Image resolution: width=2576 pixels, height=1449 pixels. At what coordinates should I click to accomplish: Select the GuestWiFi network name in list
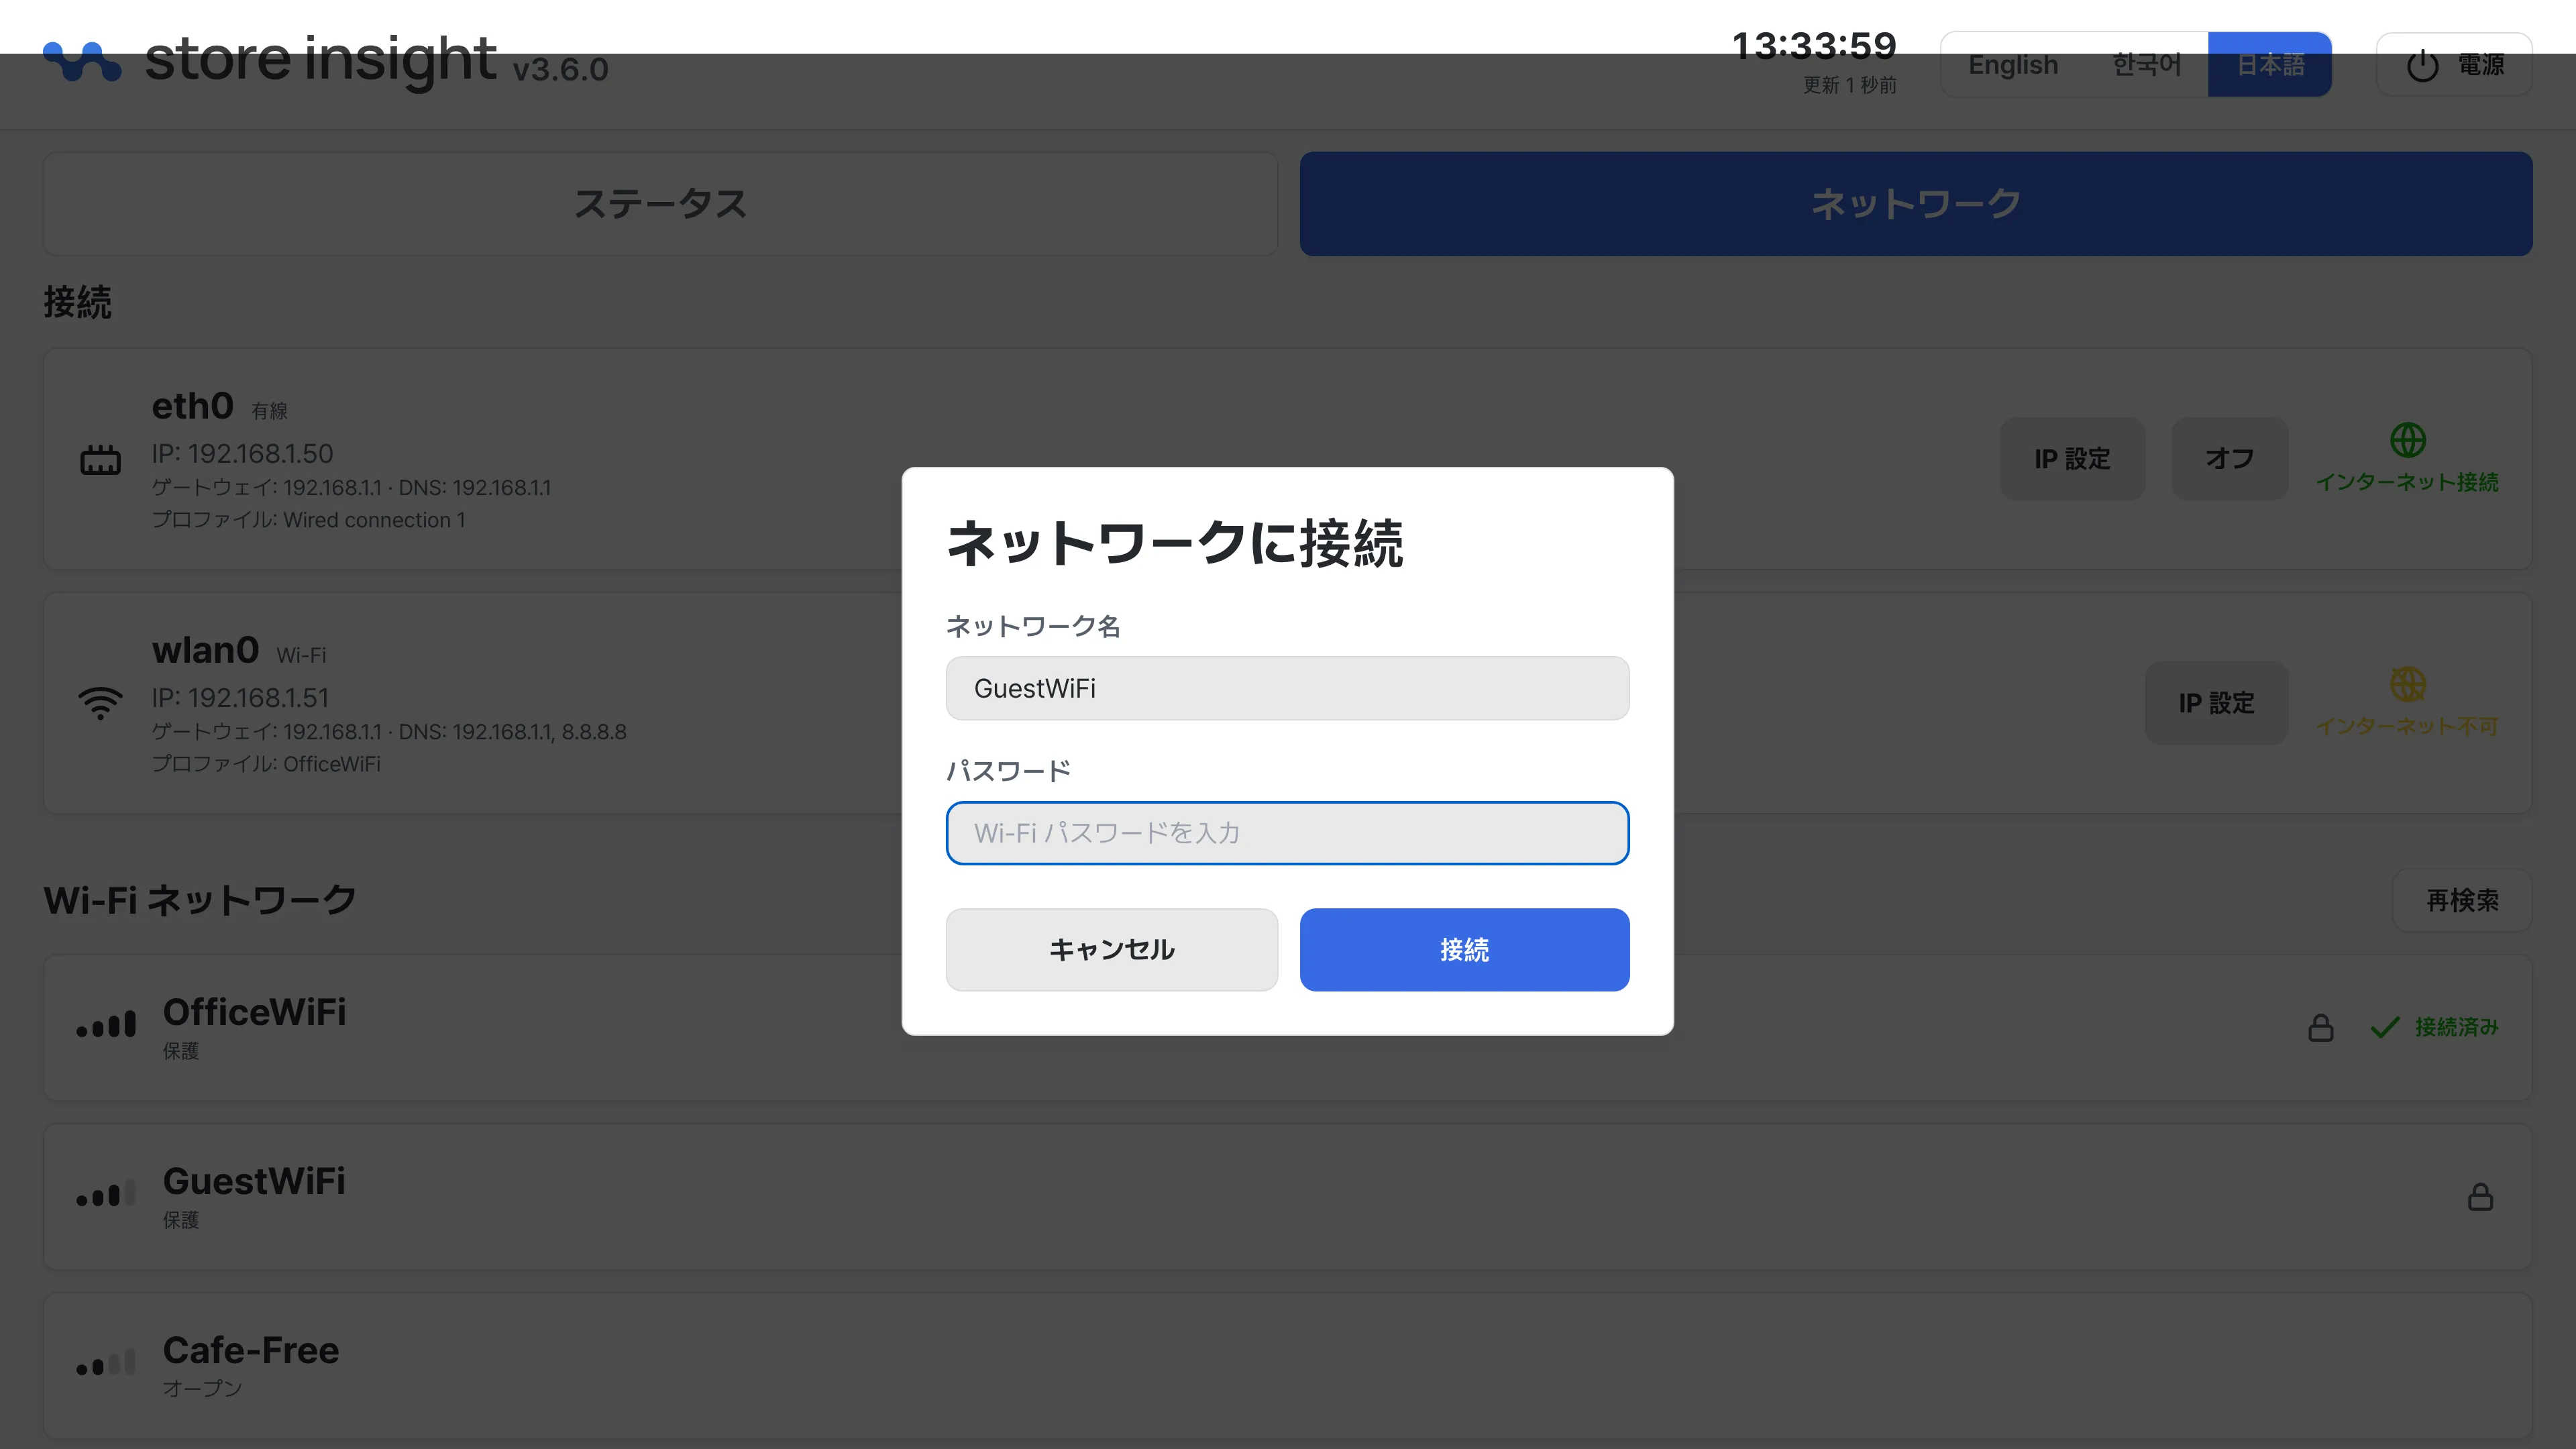(x=254, y=1181)
